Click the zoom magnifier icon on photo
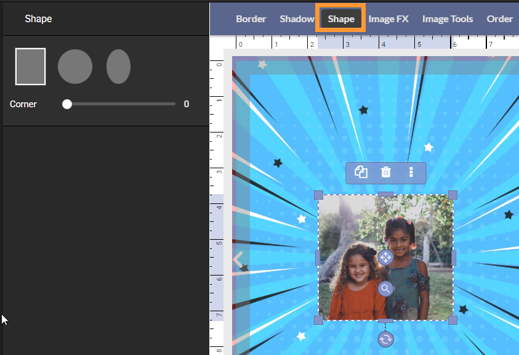 (385, 288)
